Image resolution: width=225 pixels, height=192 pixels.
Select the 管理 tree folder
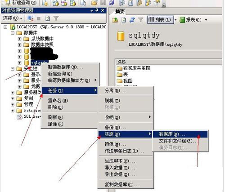pyautogui.click(x=28, y=104)
